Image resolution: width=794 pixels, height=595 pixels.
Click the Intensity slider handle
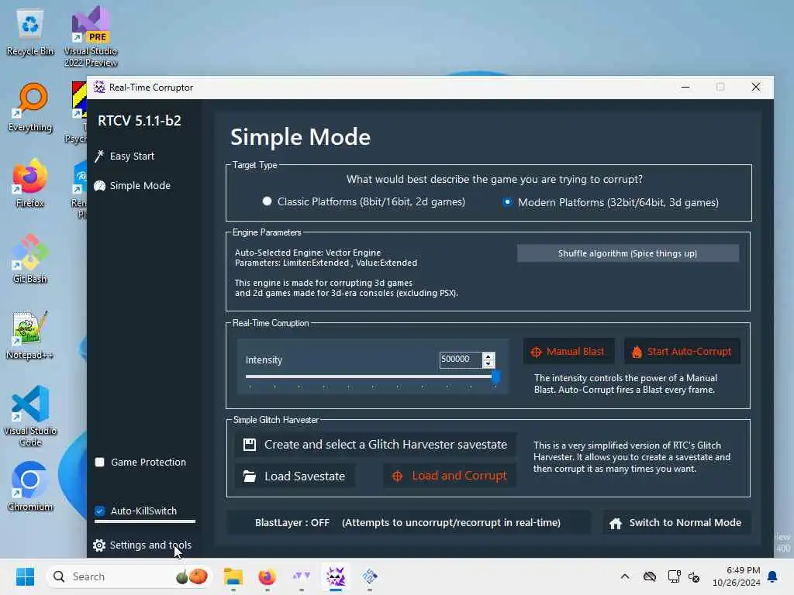tap(495, 377)
